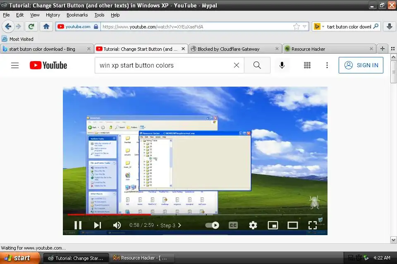
Task: List all tabs with the grid icon
Action: (393, 49)
